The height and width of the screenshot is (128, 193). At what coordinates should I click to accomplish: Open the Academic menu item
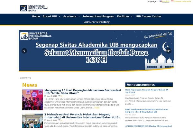click(70, 16)
